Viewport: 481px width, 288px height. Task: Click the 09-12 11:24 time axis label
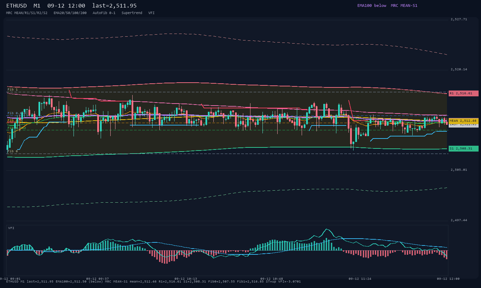click(360, 279)
